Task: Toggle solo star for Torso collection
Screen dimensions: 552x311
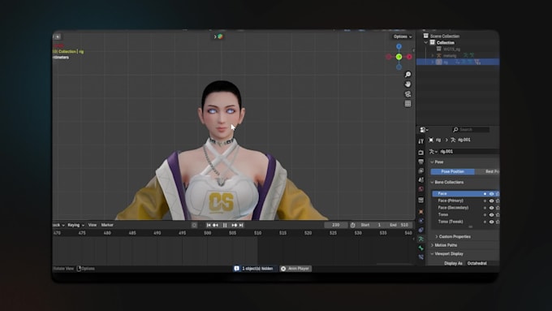Action: tap(498, 215)
